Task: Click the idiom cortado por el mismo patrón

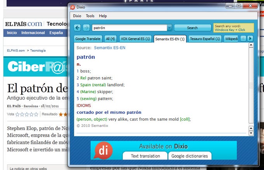Action: pos(109,112)
